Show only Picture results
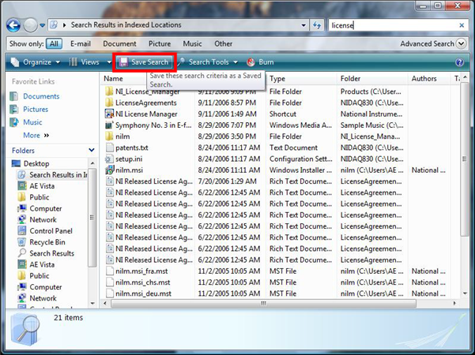Screen dimensions: 475x355 pos(159,44)
